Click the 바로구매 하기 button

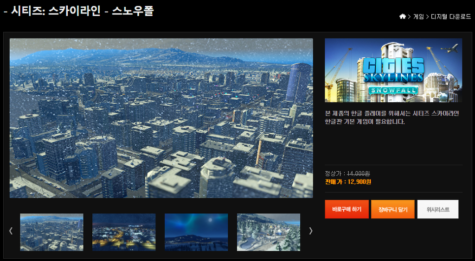pos(347,209)
